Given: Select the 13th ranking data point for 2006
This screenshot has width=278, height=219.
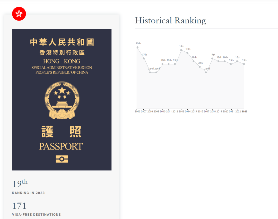Looking at the screenshot, I should 138,47.
